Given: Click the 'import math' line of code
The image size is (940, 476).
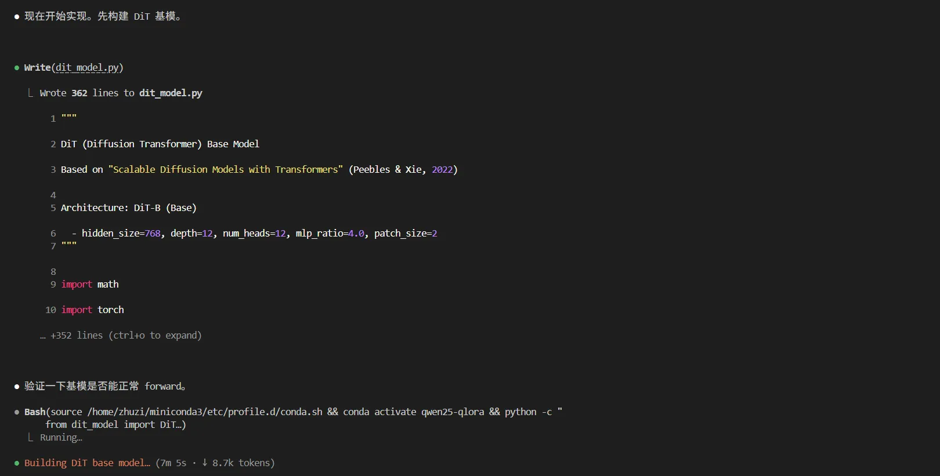Looking at the screenshot, I should pyautogui.click(x=90, y=284).
